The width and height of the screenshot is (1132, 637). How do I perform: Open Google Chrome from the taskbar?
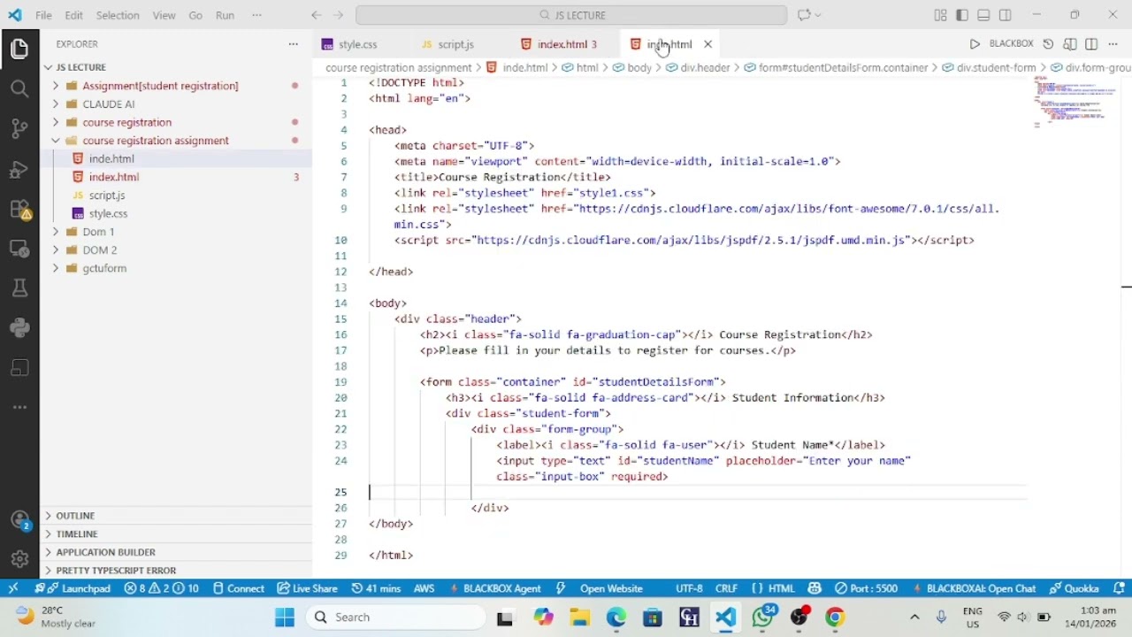click(834, 618)
